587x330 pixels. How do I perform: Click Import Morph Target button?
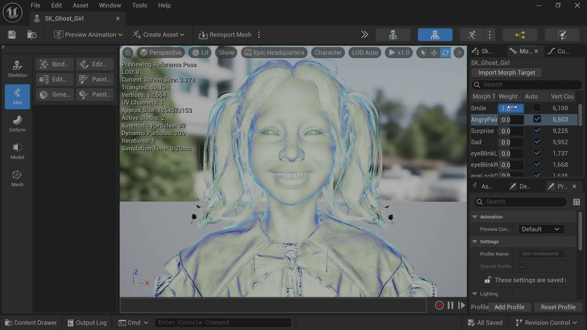pos(507,72)
